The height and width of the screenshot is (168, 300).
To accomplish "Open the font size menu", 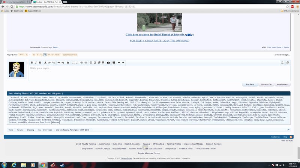I will pos(49,63).
